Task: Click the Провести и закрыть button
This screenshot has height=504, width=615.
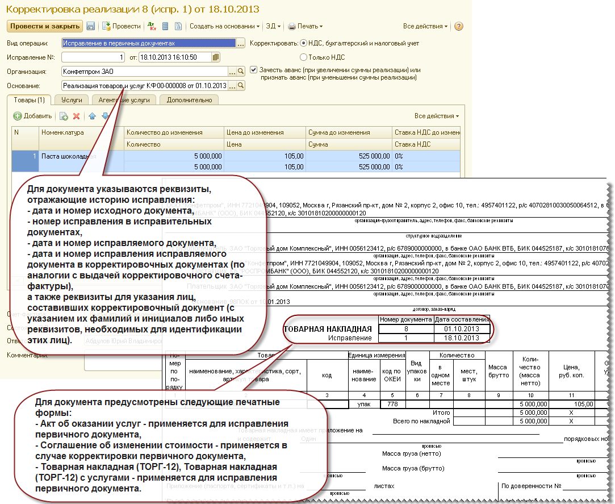Action: pos(45,26)
